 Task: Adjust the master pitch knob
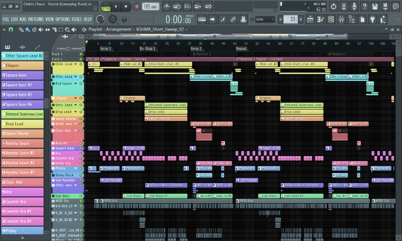click(x=113, y=19)
